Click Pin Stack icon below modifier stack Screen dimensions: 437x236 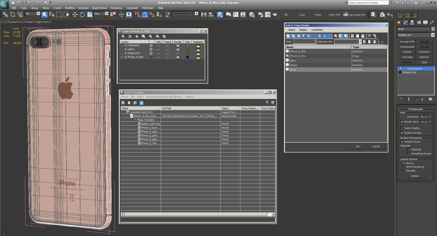(401, 99)
